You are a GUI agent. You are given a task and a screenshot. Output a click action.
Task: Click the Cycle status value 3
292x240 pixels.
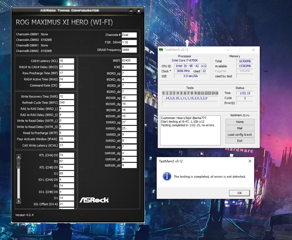tap(245, 98)
